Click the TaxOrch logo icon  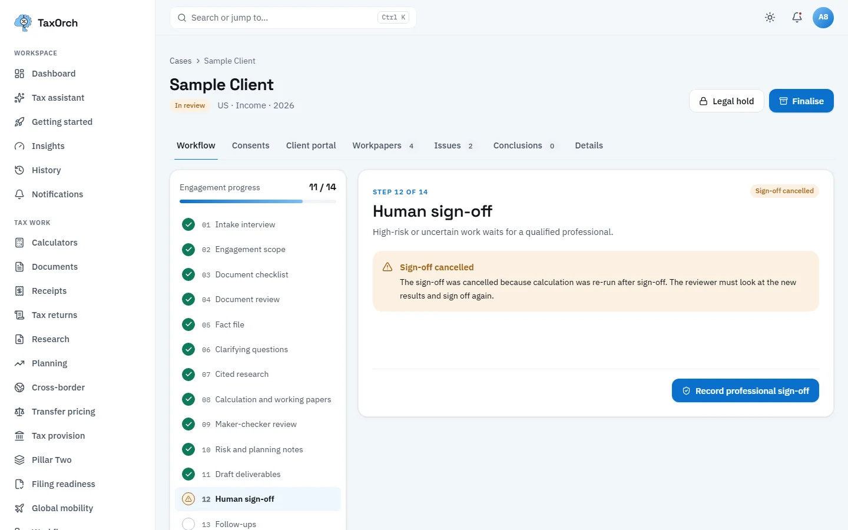click(x=23, y=23)
